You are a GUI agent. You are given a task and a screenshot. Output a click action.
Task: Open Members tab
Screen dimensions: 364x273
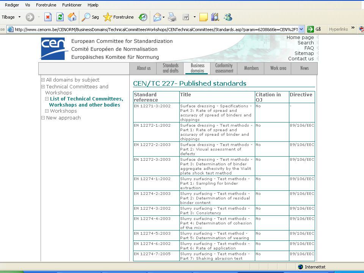(251, 68)
